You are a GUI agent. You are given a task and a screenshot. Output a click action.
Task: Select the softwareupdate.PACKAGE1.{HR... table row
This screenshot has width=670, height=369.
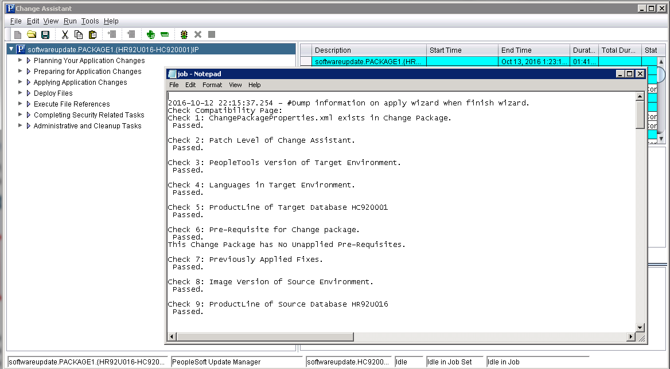tap(478, 61)
